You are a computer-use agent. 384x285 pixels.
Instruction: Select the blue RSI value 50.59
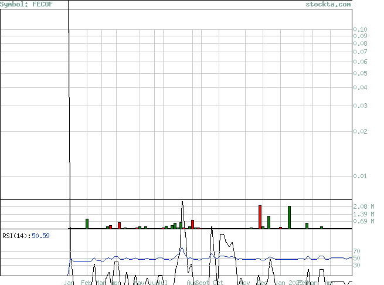pos(40,236)
